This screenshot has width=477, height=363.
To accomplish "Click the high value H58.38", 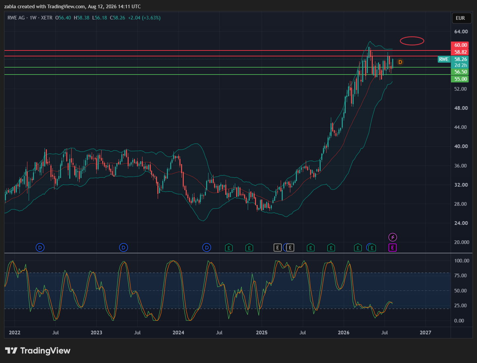I will [81, 18].
